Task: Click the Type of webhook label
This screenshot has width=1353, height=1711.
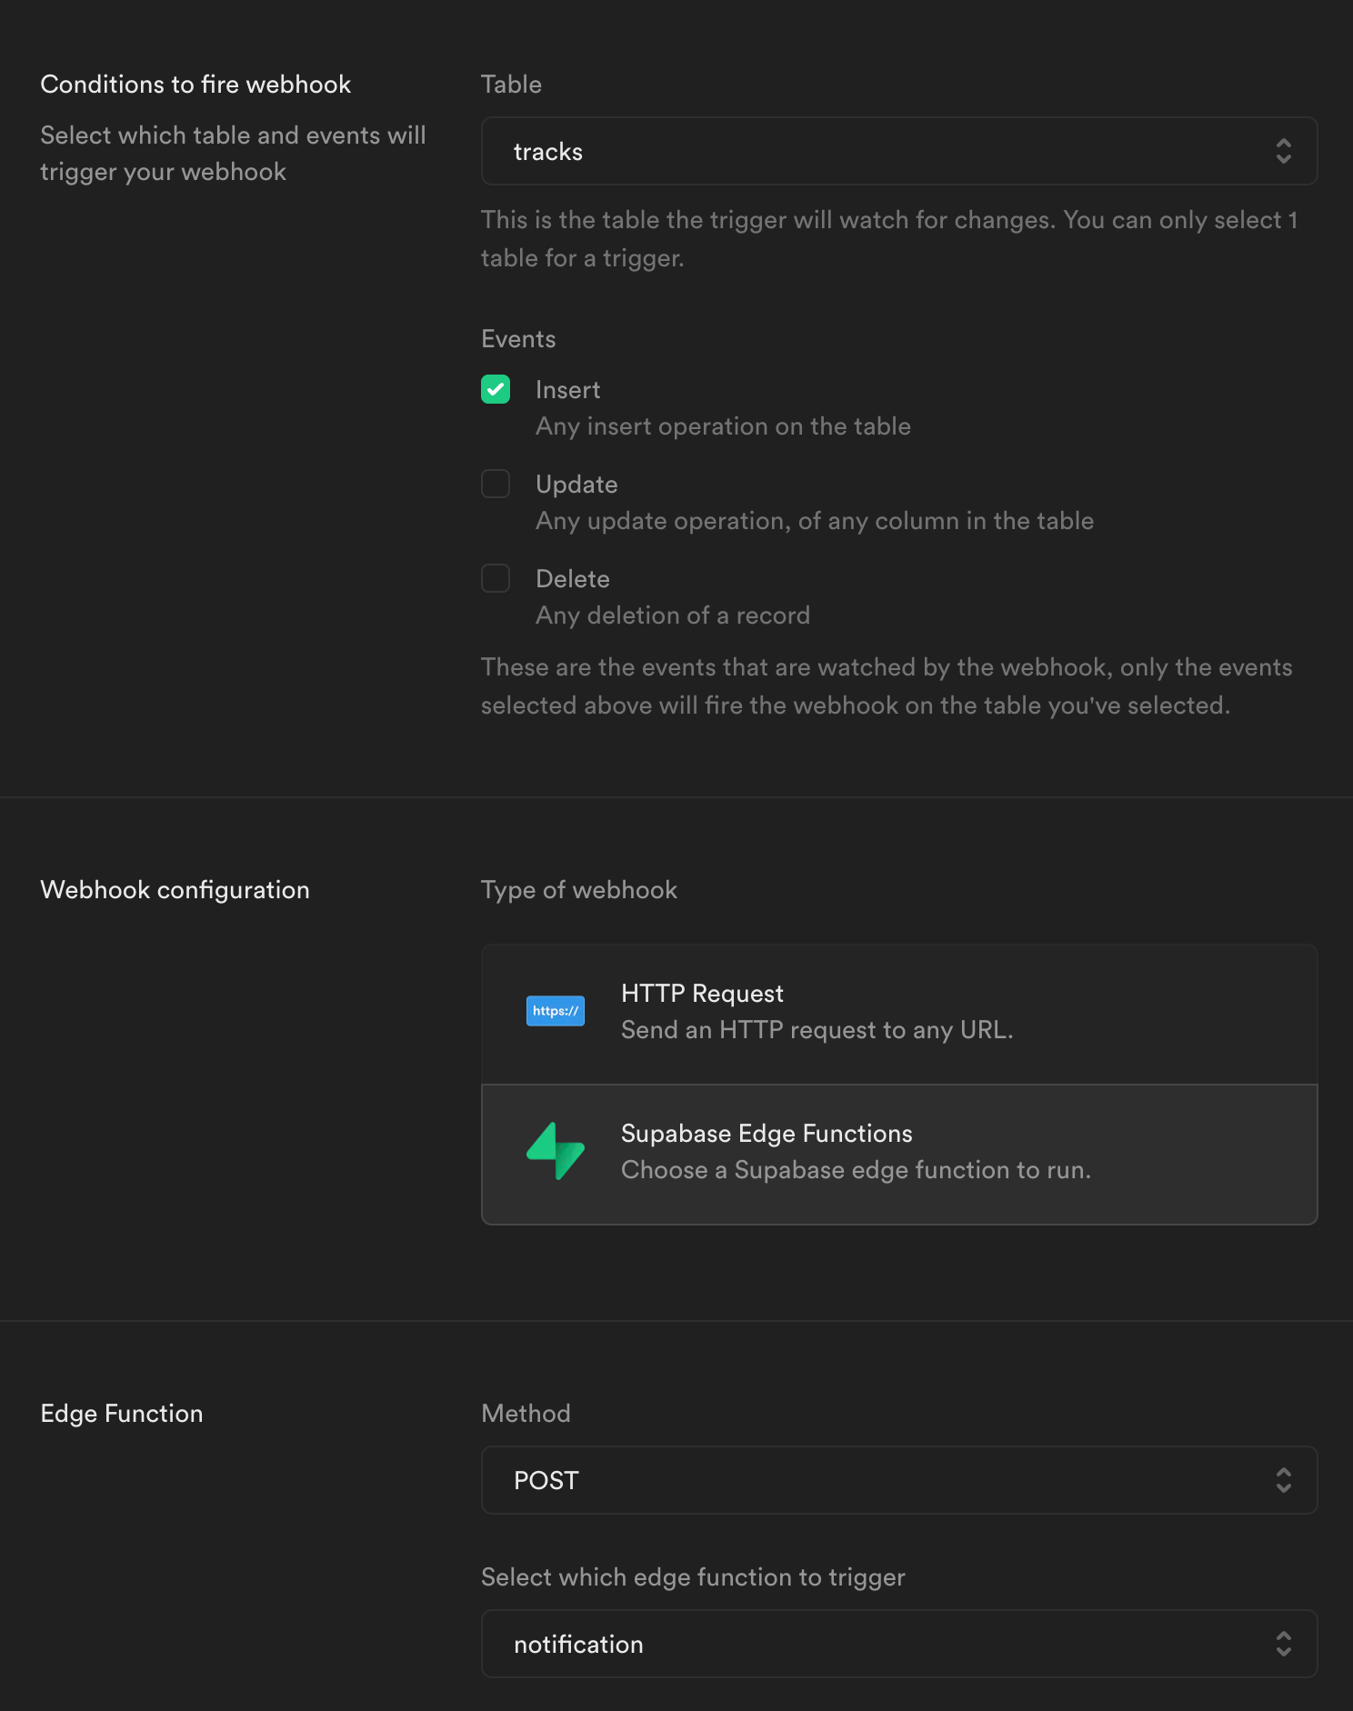Action: tap(579, 889)
